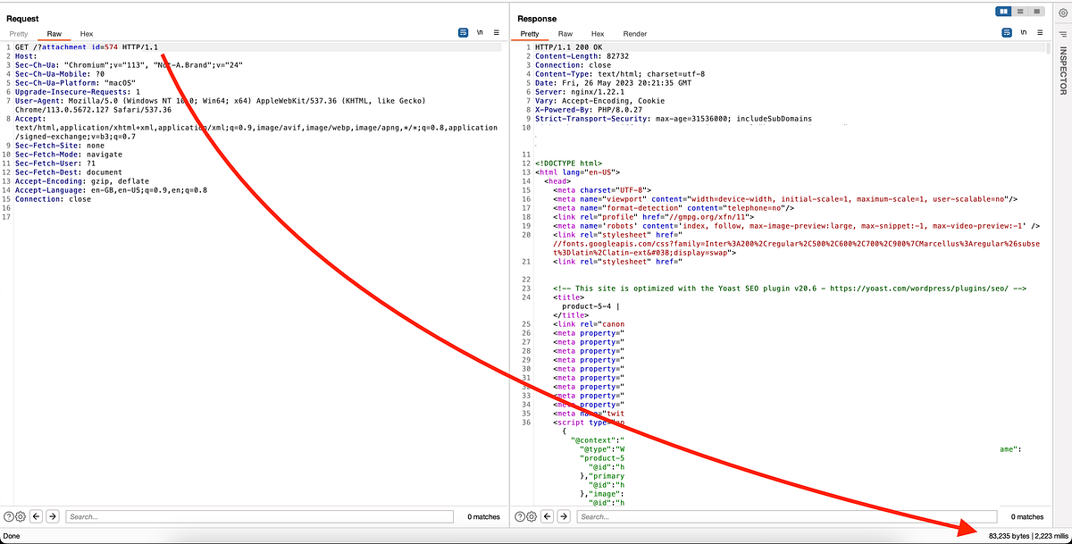Switch Request view to Hex tab

coord(87,34)
